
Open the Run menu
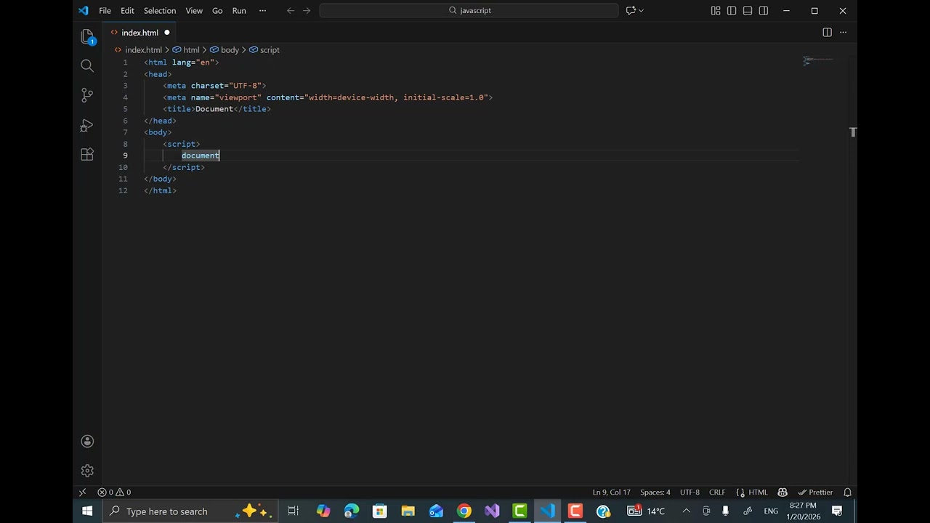tap(239, 11)
